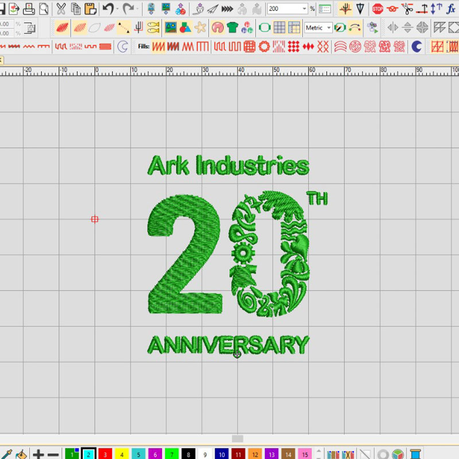Open the zoom percentage 200 dropdown
Image resolution: width=459 pixels, height=459 pixels.
point(305,9)
